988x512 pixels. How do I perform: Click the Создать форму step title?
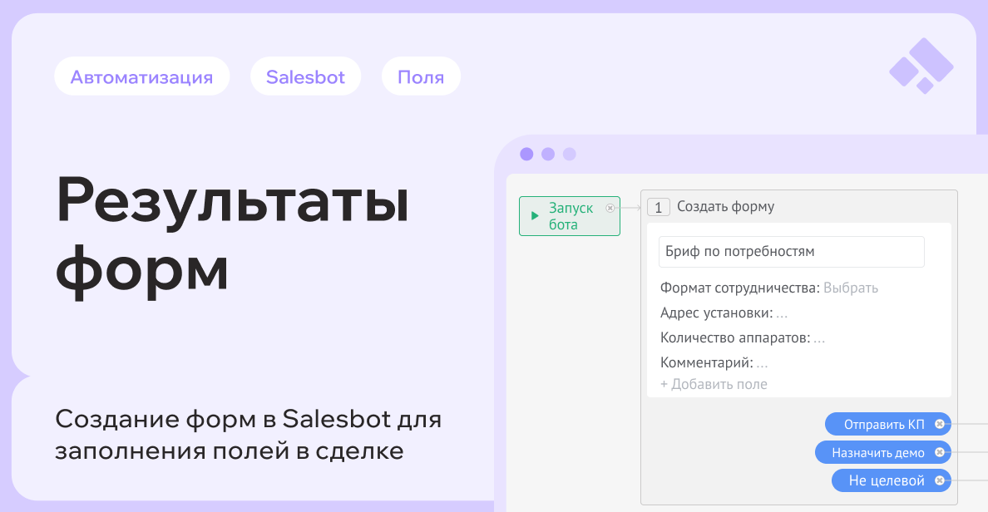(x=725, y=207)
